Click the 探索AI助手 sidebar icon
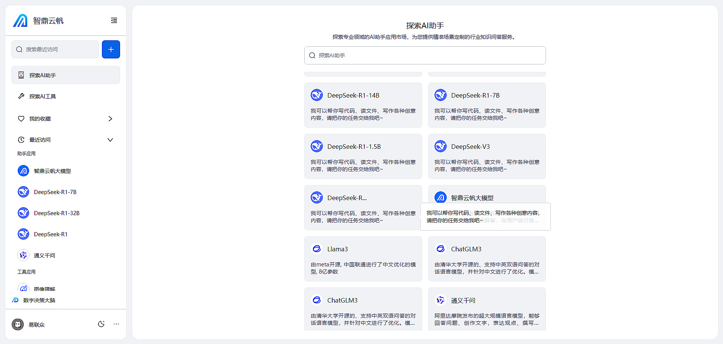This screenshot has width=723, height=344. [21, 75]
